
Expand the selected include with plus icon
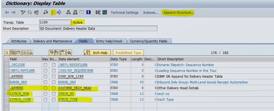coord(57,53)
